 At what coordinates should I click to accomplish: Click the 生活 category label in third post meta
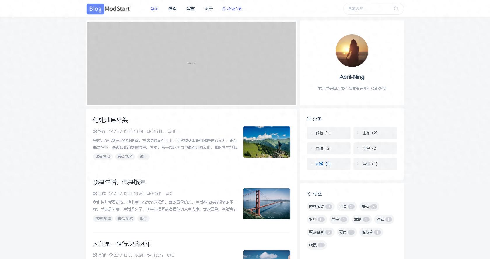pos(102,255)
